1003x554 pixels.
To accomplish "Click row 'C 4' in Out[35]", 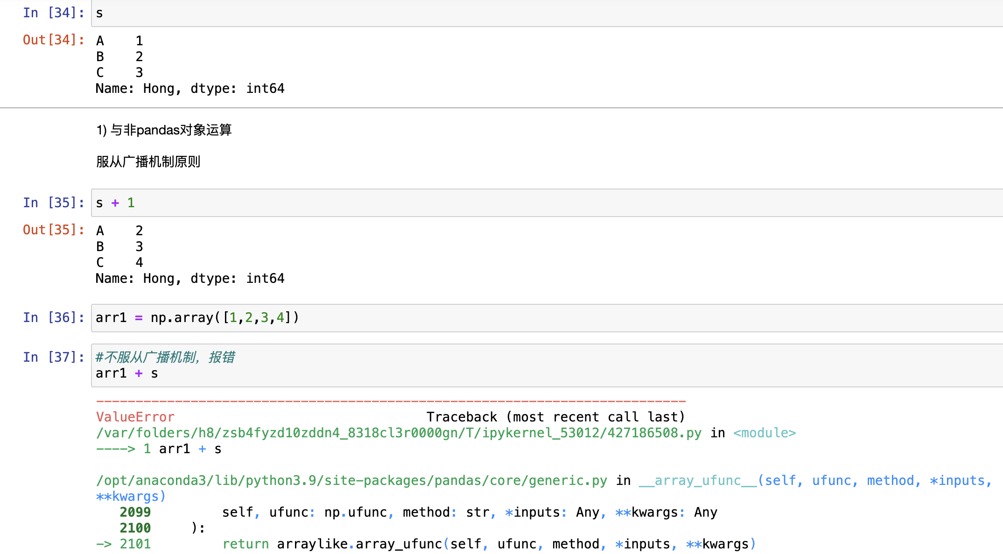I will coord(119,263).
